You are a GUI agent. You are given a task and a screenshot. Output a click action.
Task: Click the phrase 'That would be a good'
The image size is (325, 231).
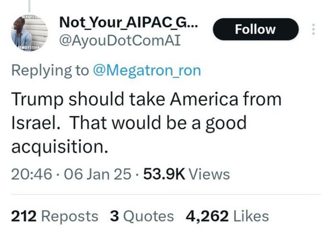pyautogui.click(x=158, y=123)
